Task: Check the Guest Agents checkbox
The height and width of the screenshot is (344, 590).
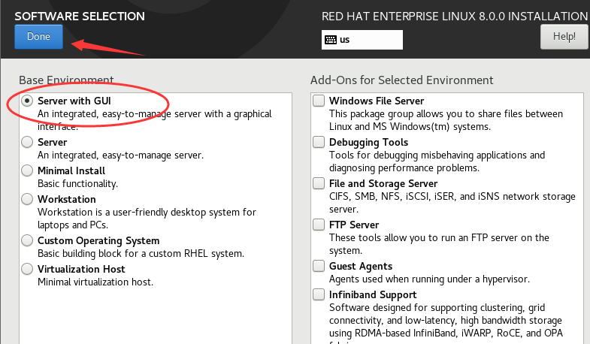Action: pyautogui.click(x=319, y=266)
